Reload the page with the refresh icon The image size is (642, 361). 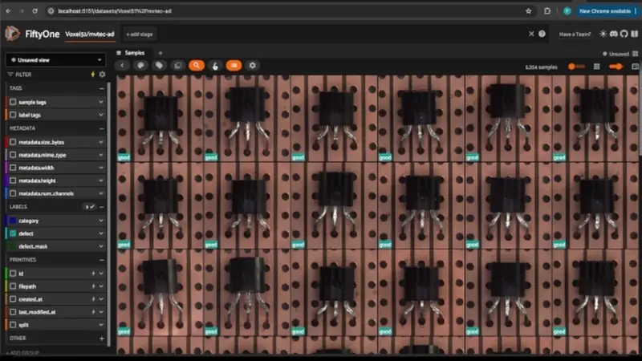point(35,11)
